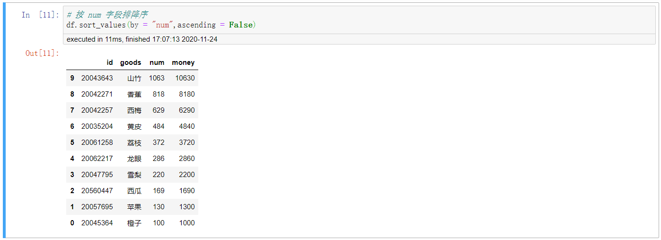Click the 'id' column header
The height and width of the screenshot is (240, 661).
tap(110, 62)
